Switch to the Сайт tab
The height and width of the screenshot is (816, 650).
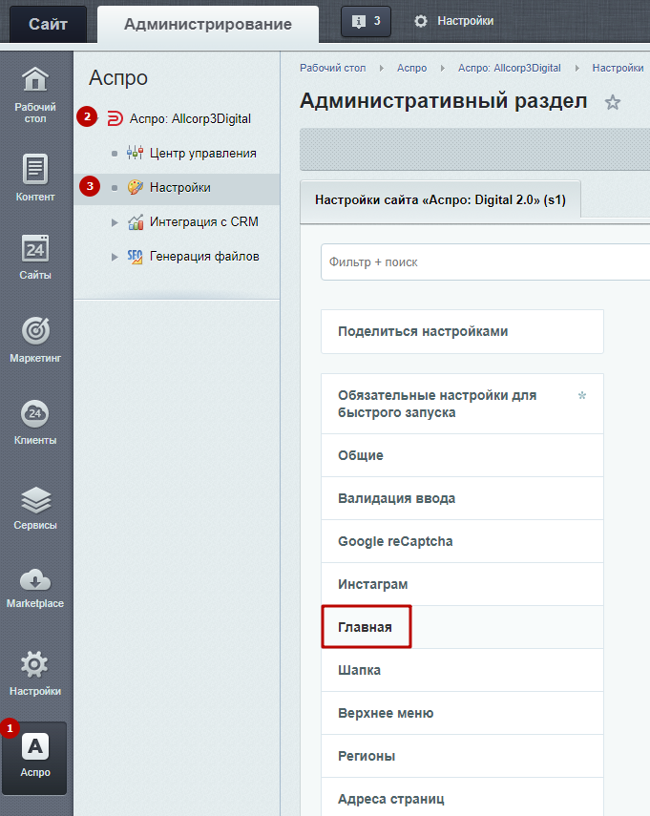point(48,24)
